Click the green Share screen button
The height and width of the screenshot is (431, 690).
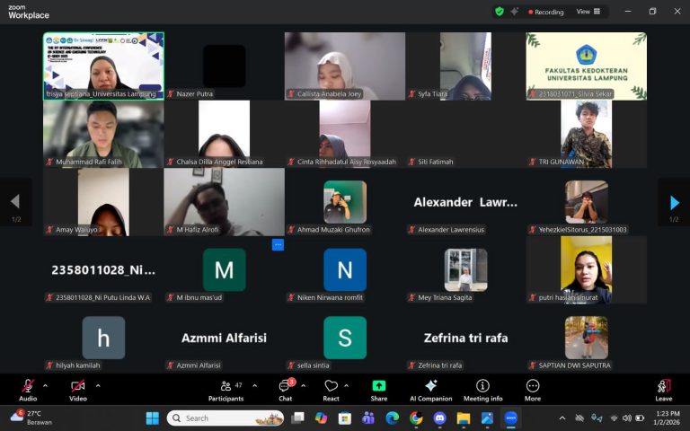[x=379, y=390]
